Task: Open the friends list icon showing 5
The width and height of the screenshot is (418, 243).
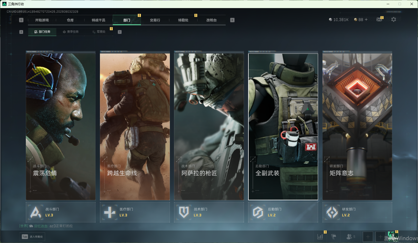Action: pyautogui.click(x=351, y=237)
